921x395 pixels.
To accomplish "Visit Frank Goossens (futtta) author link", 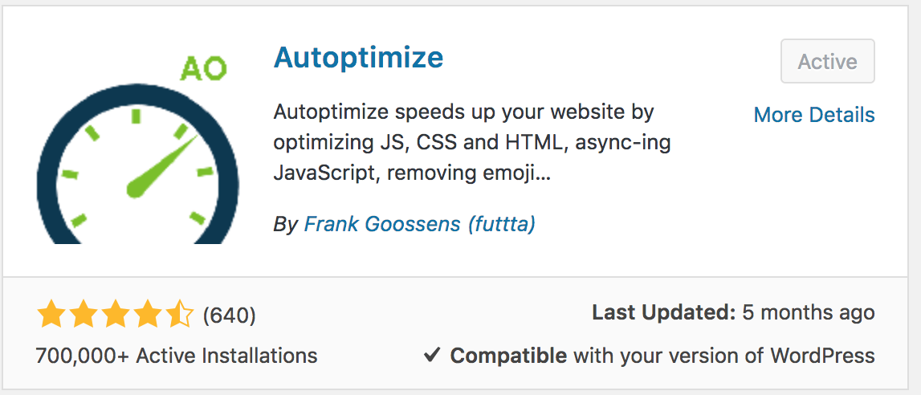I will pos(419,224).
